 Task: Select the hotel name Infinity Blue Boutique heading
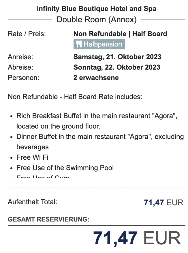point(97,9)
